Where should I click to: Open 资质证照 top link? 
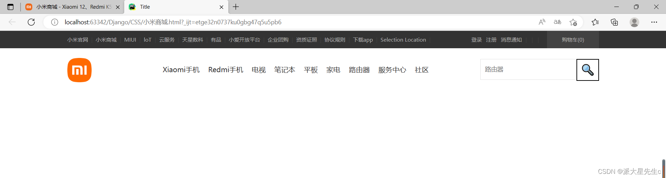pyautogui.click(x=306, y=40)
